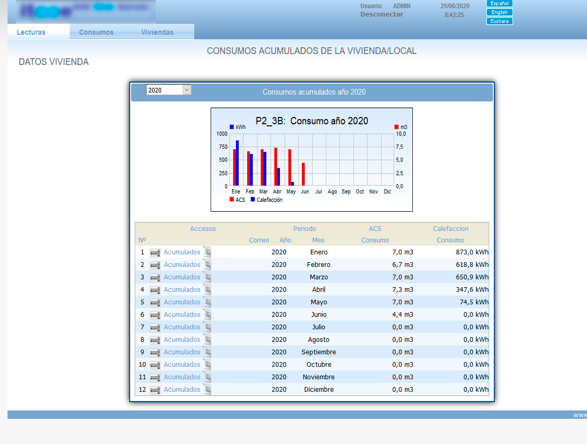
Task: Open Acumulados link for Agosto row
Action: [x=182, y=340]
